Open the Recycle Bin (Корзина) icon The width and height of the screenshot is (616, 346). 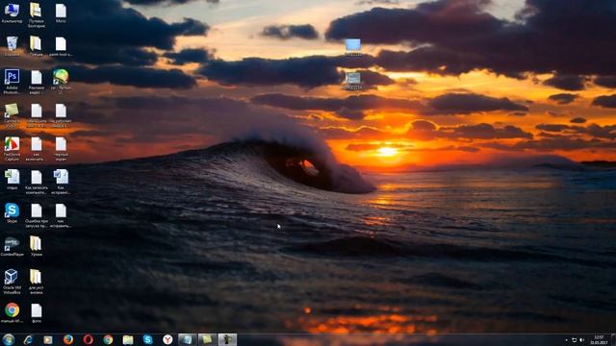pos(12,46)
